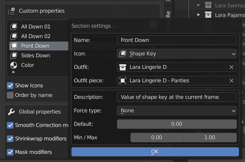245x162 pixels.
Task: Select the All Down 01 shape key icon
Action: click(x=13, y=27)
